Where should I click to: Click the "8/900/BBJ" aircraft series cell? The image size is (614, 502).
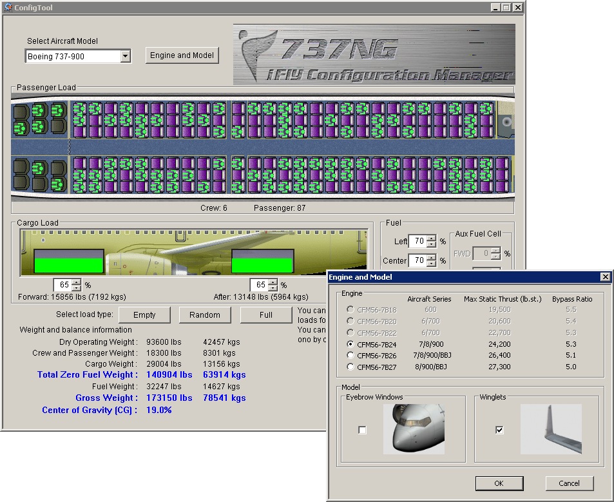click(431, 367)
